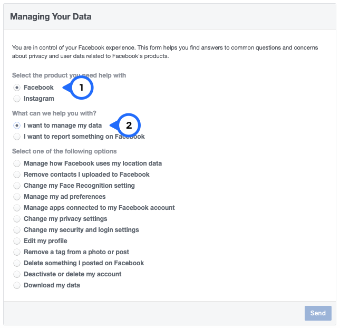Click the step 1 annotation marker

click(x=81, y=88)
